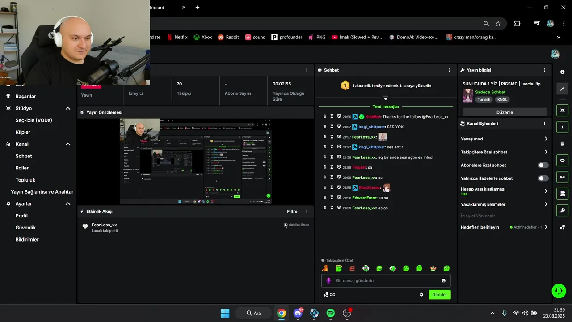Click the Düzenle button
Image resolution: width=572 pixels, height=322 pixels.
[505, 112]
